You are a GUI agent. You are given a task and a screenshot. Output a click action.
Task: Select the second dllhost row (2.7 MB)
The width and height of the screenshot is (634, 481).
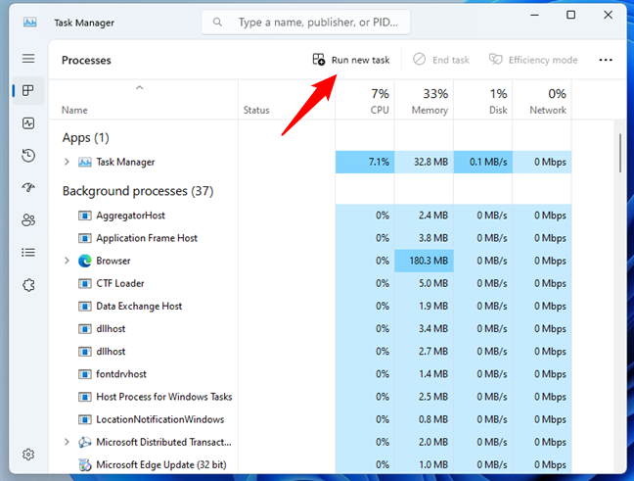coord(310,352)
